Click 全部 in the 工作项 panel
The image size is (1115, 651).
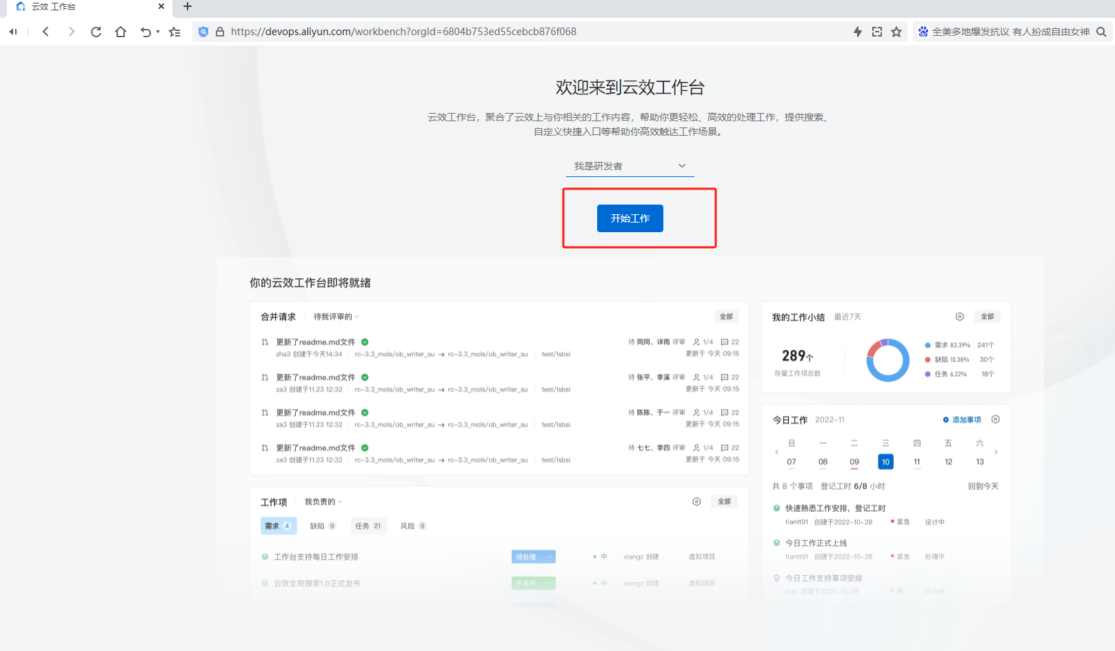[x=724, y=502]
